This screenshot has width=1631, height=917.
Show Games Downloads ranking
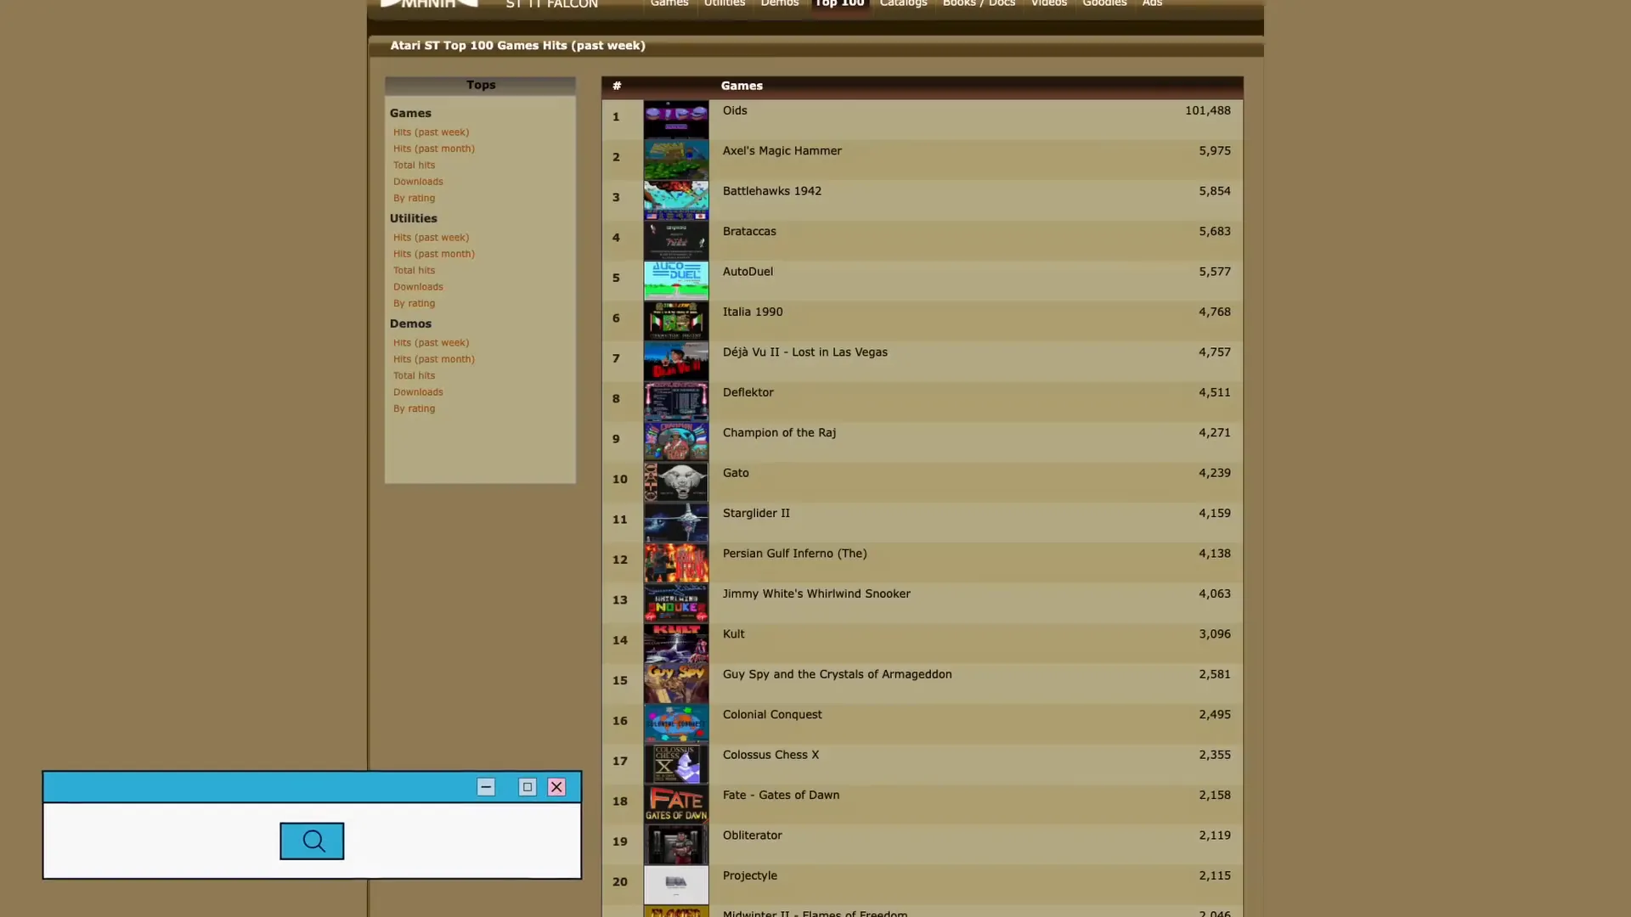click(x=418, y=182)
